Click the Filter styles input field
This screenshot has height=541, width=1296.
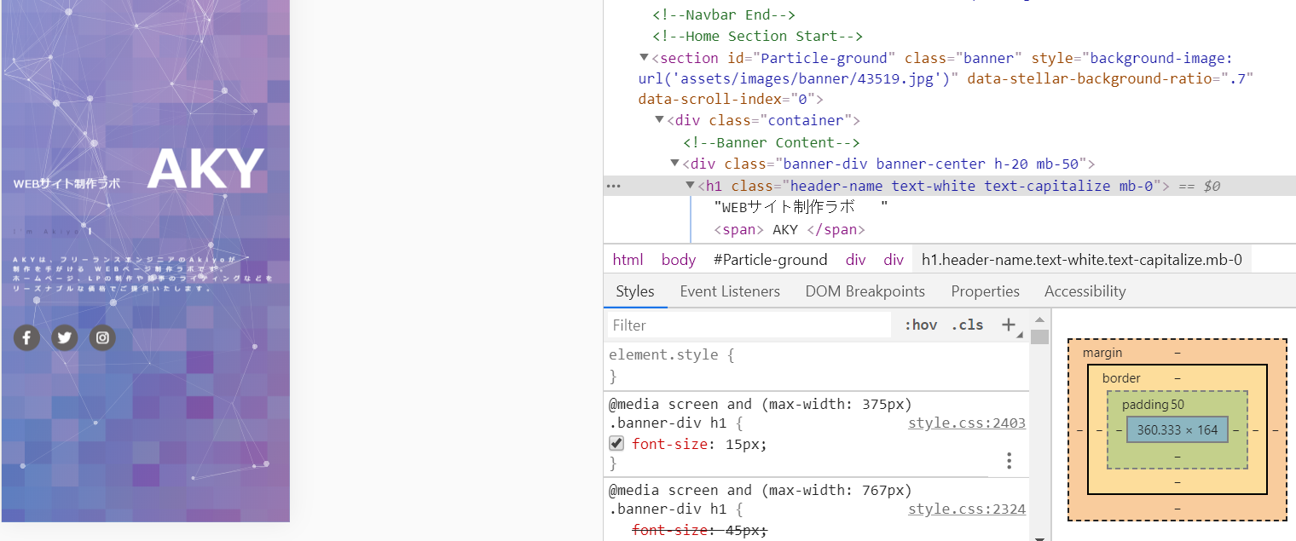click(x=749, y=325)
